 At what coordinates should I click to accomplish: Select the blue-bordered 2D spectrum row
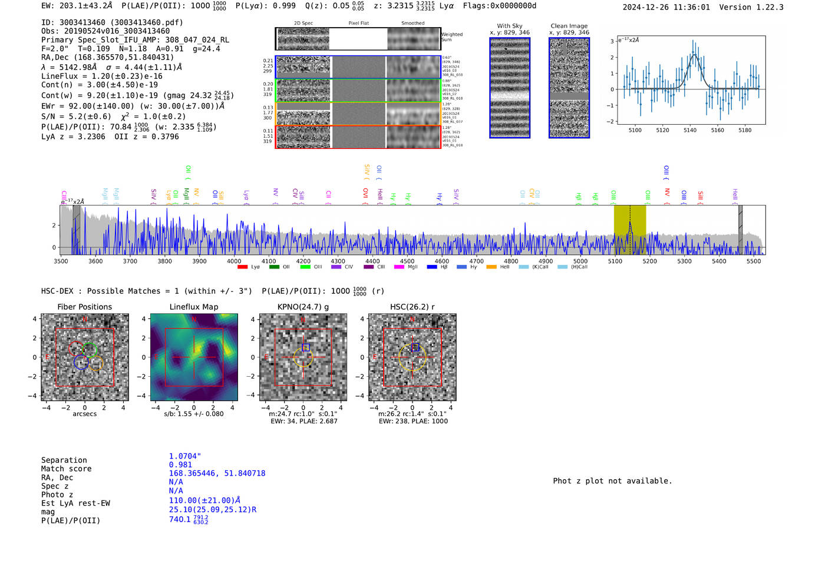tap(358, 67)
